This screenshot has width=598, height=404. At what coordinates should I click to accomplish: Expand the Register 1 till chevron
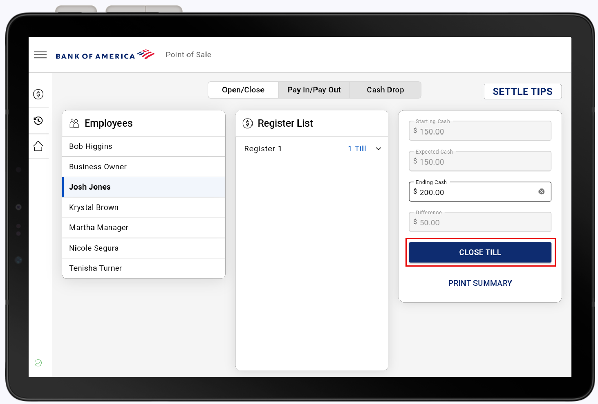[x=379, y=149]
